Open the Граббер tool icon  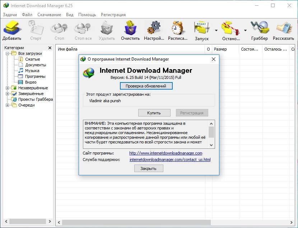point(260,28)
